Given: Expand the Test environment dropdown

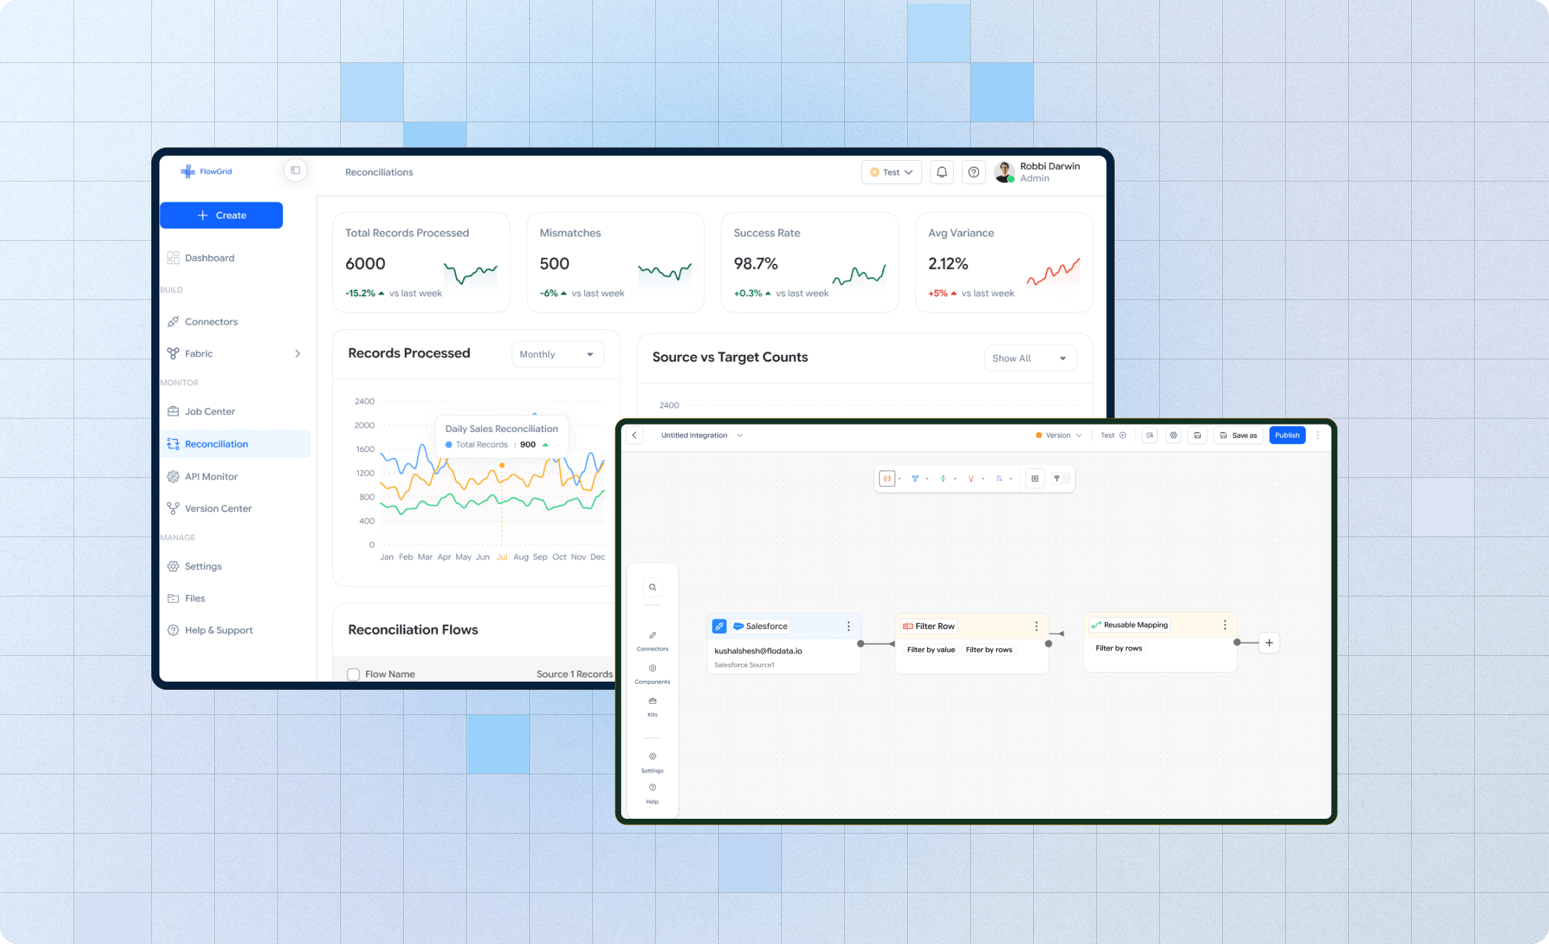Looking at the screenshot, I should tap(892, 172).
